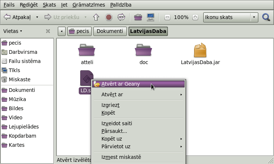The height and width of the screenshot is (164, 274).
Task: Select the Kartes sidebar bookmark
Action: pos(27,145)
